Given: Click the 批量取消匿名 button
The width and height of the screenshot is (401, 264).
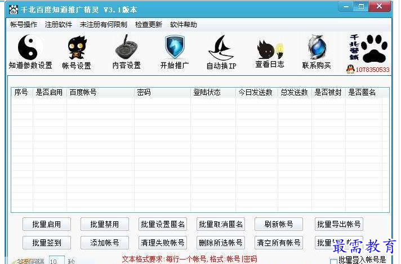Looking at the screenshot, I should [221, 224].
